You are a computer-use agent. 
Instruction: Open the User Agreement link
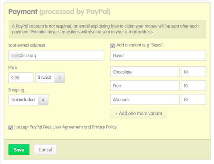67,127
